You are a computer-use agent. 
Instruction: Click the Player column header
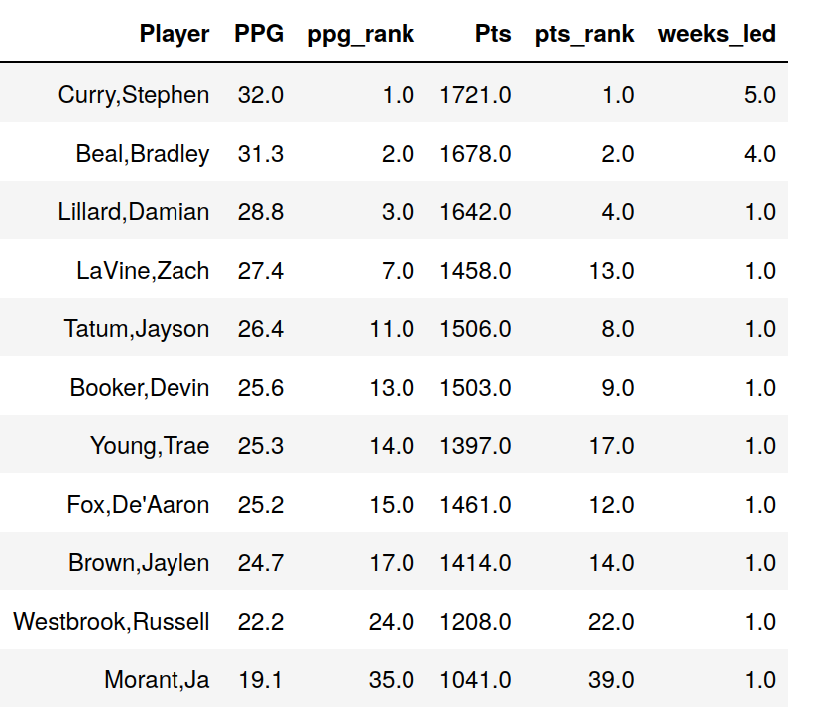(x=175, y=35)
